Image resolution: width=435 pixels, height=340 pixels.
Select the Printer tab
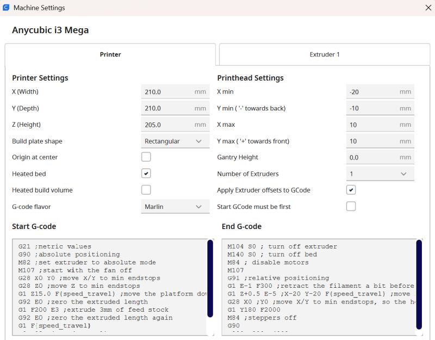coord(110,54)
